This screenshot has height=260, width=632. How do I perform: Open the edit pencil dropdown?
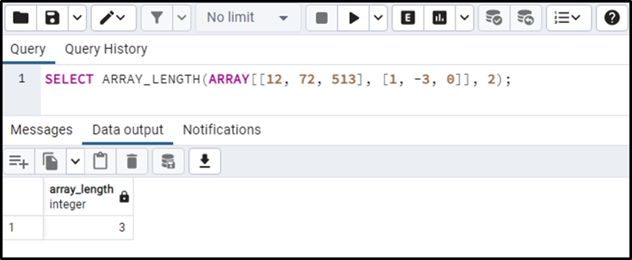point(113,18)
